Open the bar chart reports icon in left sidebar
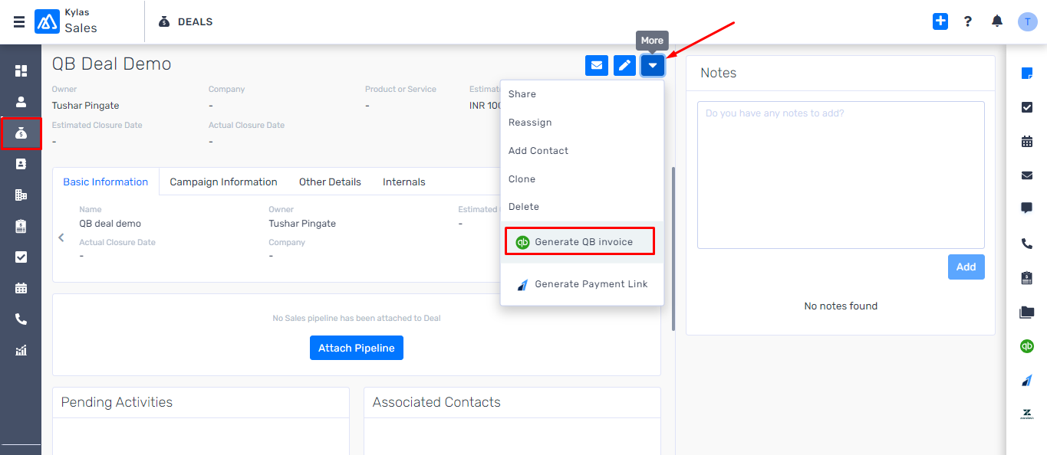This screenshot has width=1047, height=455. click(x=21, y=350)
